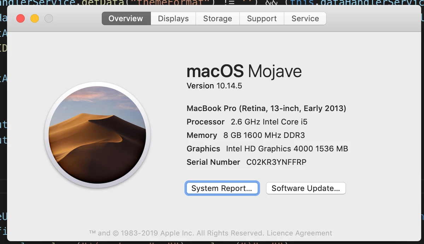Viewport: 424px width, 244px height.
Task: Click the Processor label
Action: [x=206, y=122]
